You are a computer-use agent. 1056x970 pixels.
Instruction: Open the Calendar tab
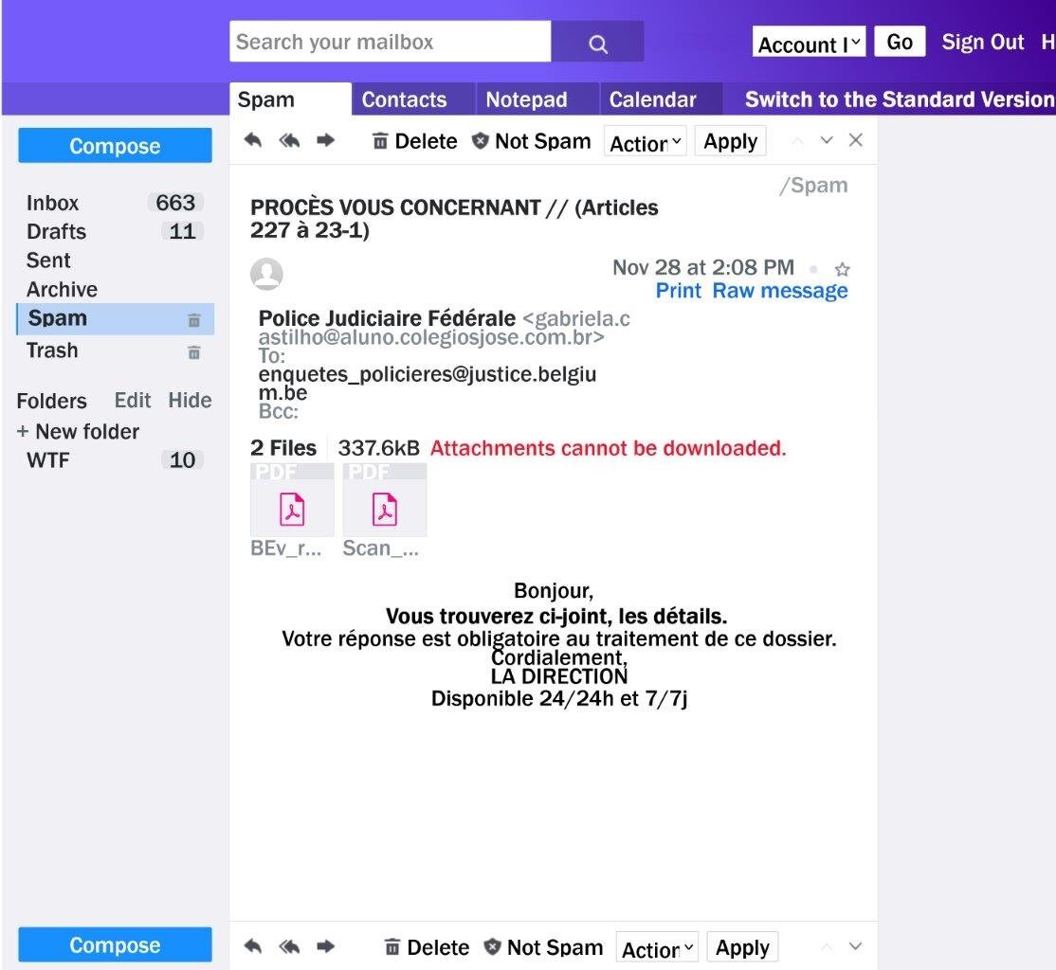click(652, 99)
